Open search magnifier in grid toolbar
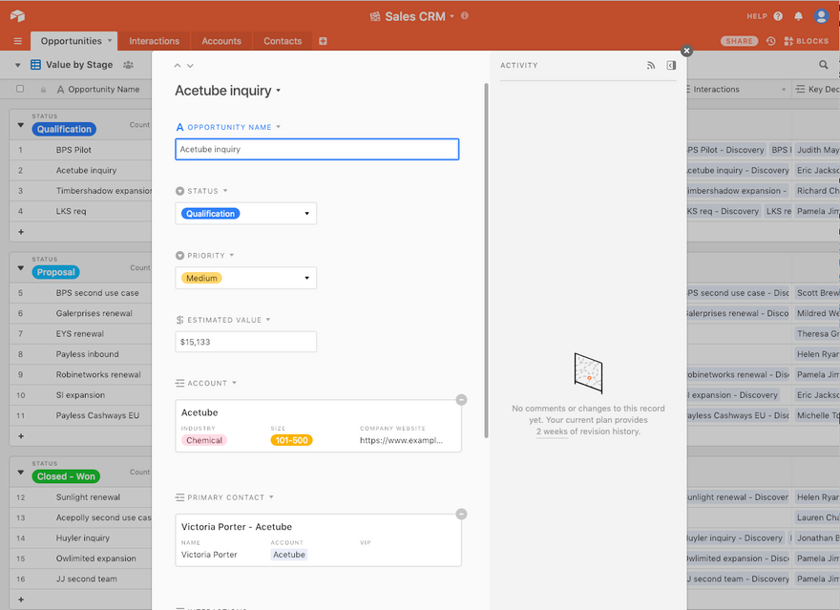Image resolution: width=840 pixels, height=610 pixels. coord(824,65)
